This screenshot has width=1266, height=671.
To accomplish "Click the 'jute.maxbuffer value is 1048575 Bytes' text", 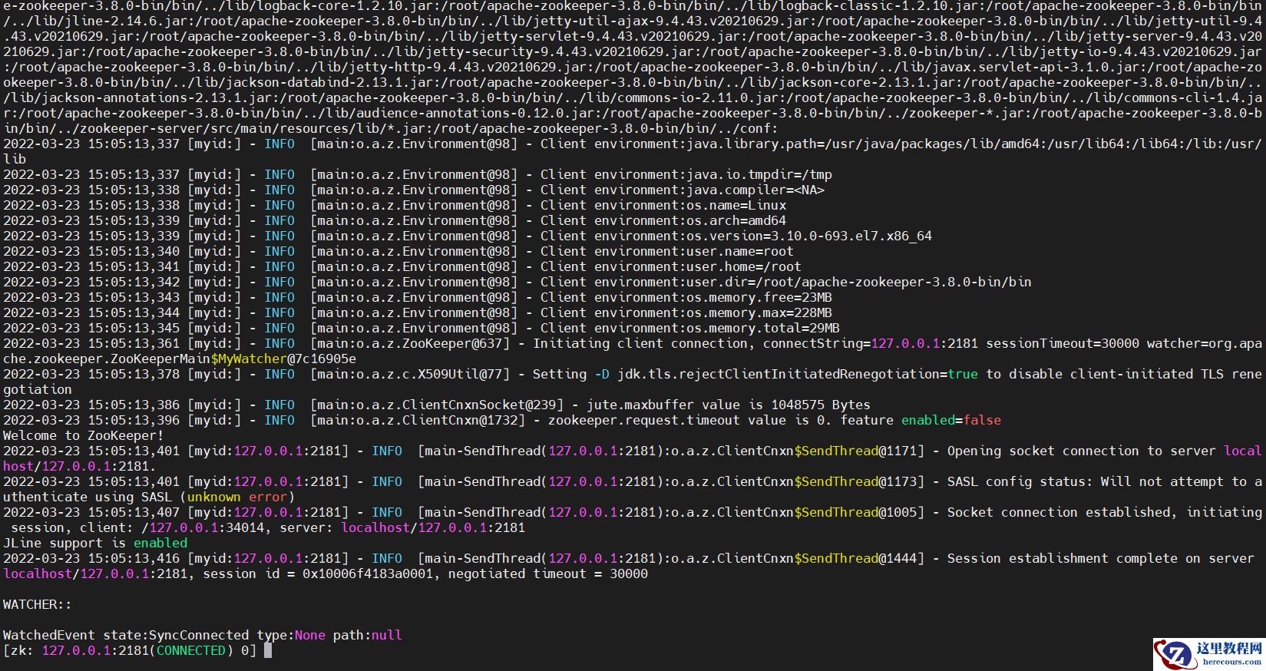I will [x=728, y=405].
